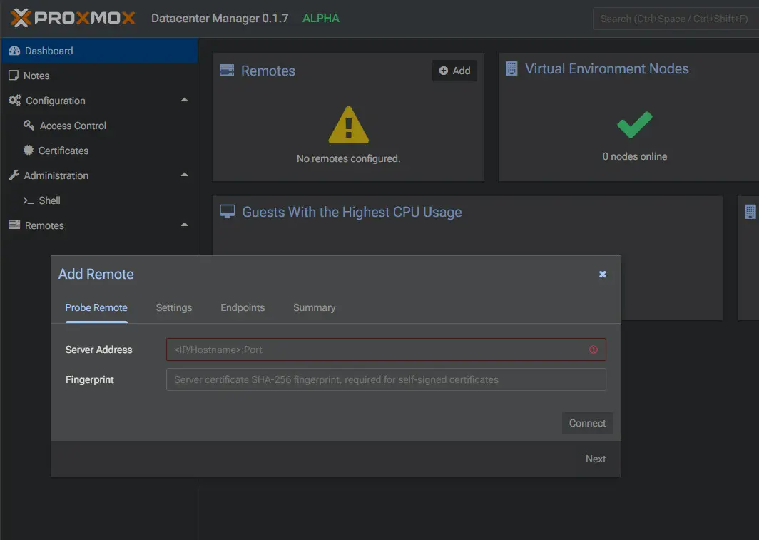Open the Endpoints tab
The image size is (759, 540).
click(242, 307)
